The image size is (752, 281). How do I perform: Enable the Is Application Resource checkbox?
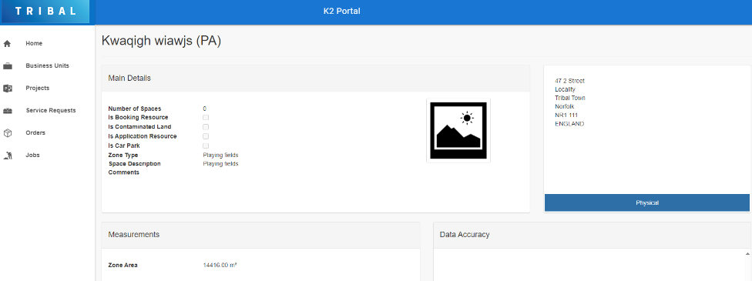(x=206, y=136)
